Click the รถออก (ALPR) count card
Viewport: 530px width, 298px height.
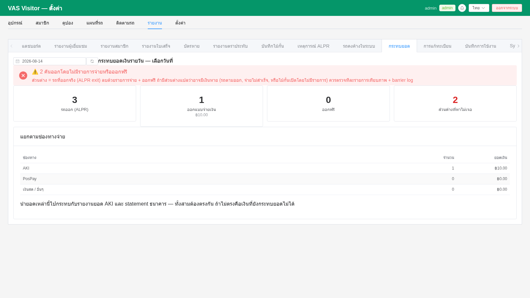[75, 104]
